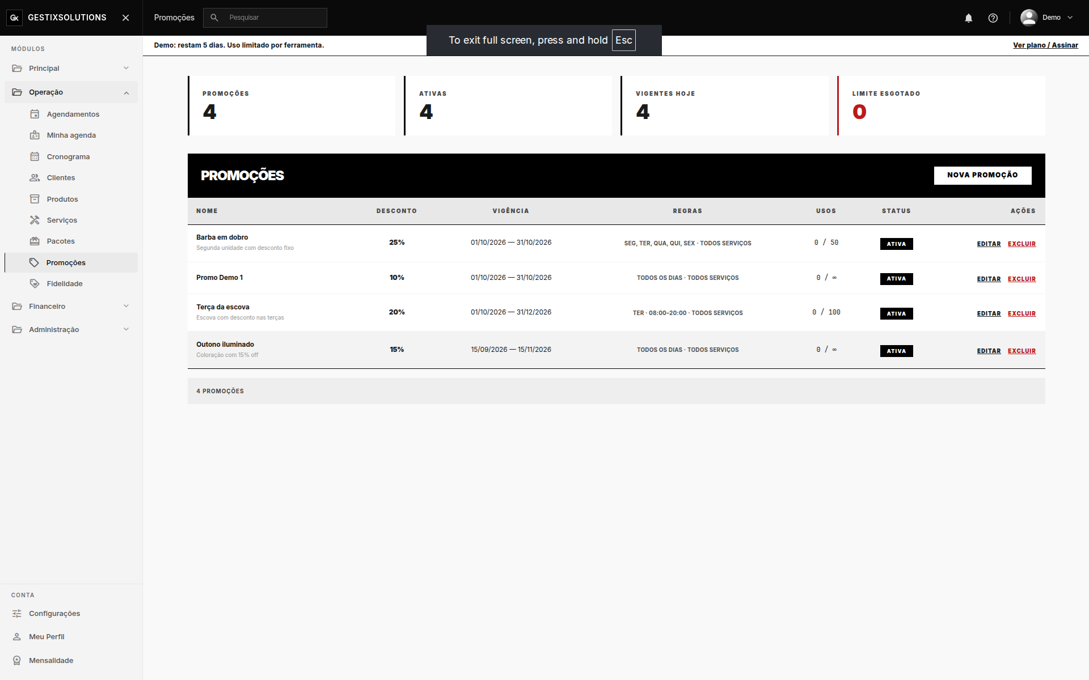Click the Pacotes icon
Image resolution: width=1089 pixels, height=680 pixels.
(x=35, y=241)
